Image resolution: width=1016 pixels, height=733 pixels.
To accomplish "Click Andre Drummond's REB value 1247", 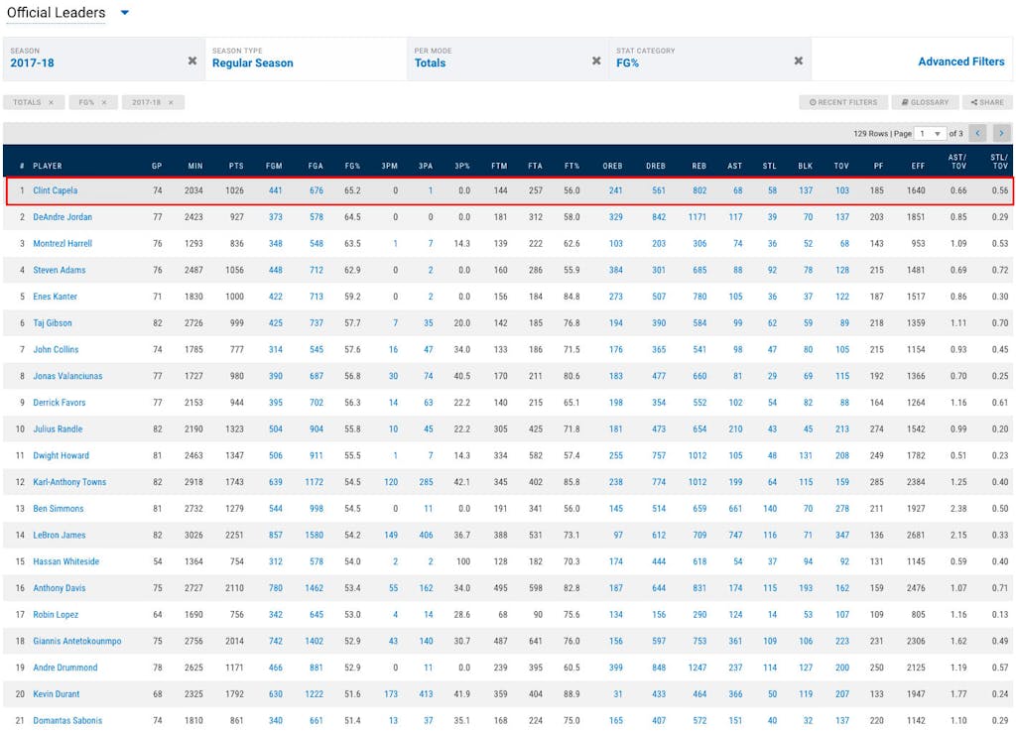I will [698, 669].
